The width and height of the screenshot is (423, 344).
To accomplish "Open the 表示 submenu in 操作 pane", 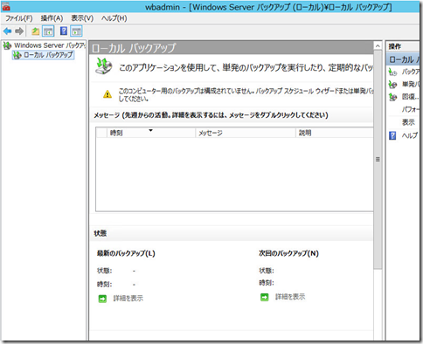I will pyautogui.click(x=408, y=122).
